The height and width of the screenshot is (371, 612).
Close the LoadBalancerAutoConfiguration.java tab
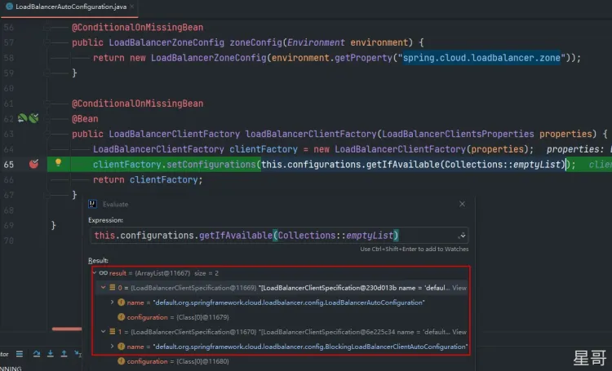[x=132, y=6]
